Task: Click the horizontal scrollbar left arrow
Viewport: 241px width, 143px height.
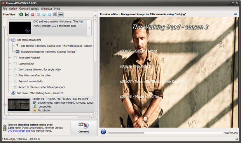Action: tap(4, 117)
